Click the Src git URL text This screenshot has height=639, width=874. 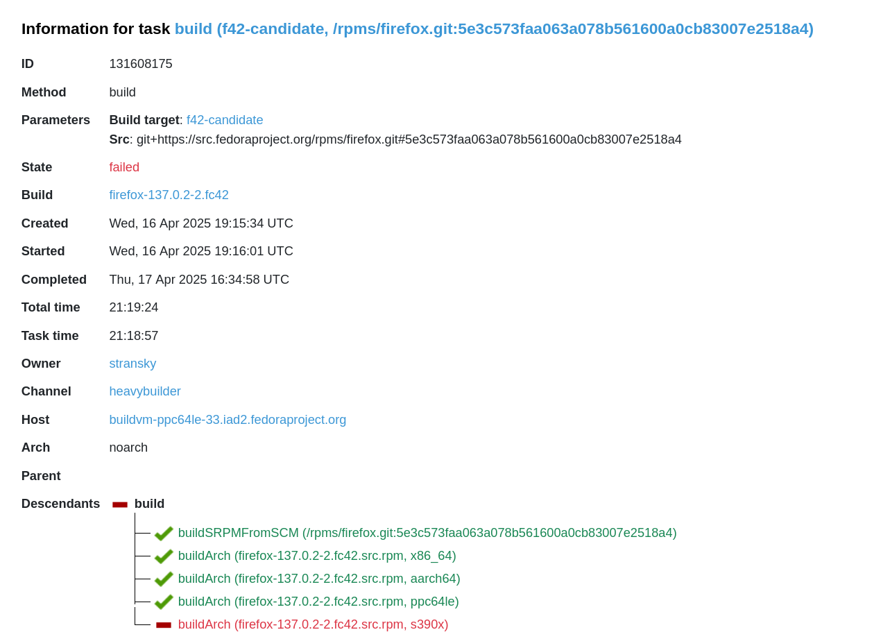pyautogui.click(x=409, y=139)
